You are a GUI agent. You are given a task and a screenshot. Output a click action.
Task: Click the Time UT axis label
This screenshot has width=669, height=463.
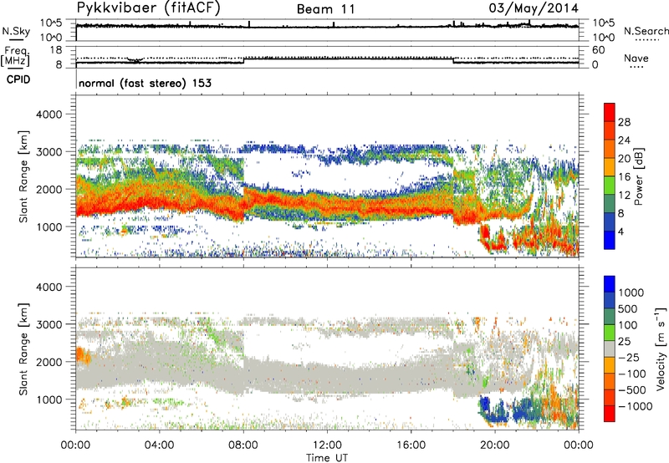[x=327, y=458]
